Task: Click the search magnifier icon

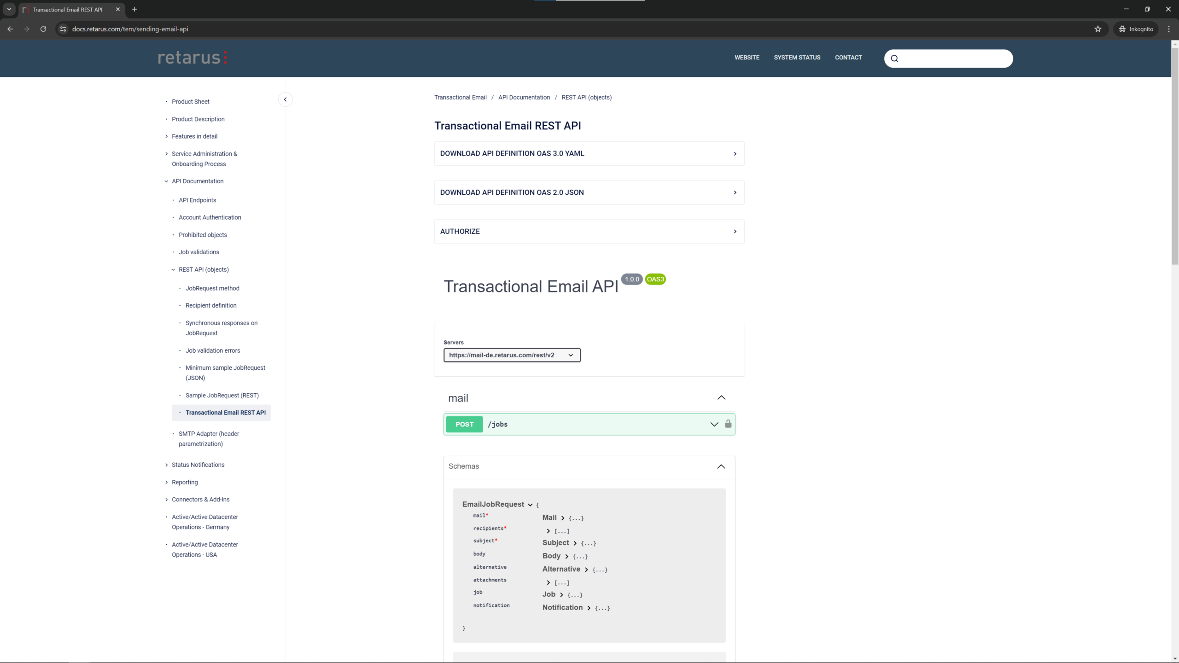Action: click(894, 58)
